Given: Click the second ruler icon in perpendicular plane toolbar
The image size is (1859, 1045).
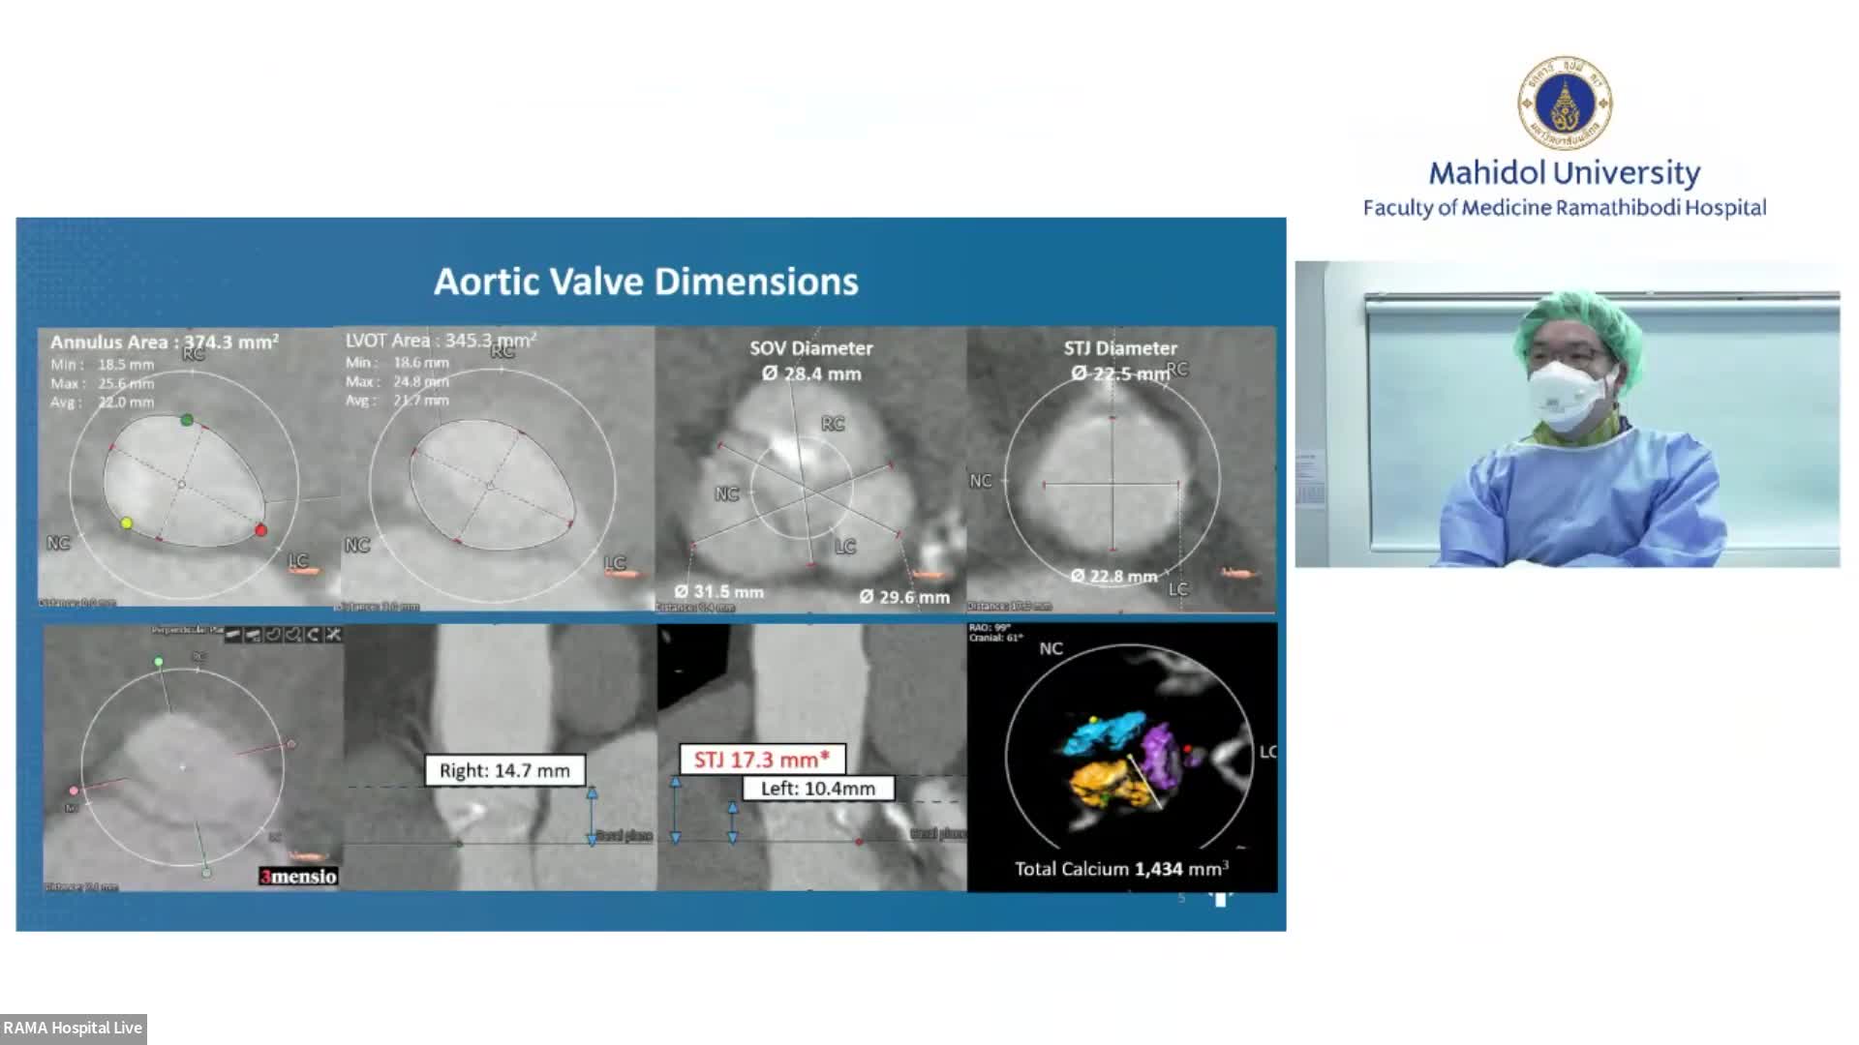Looking at the screenshot, I should click(253, 635).
